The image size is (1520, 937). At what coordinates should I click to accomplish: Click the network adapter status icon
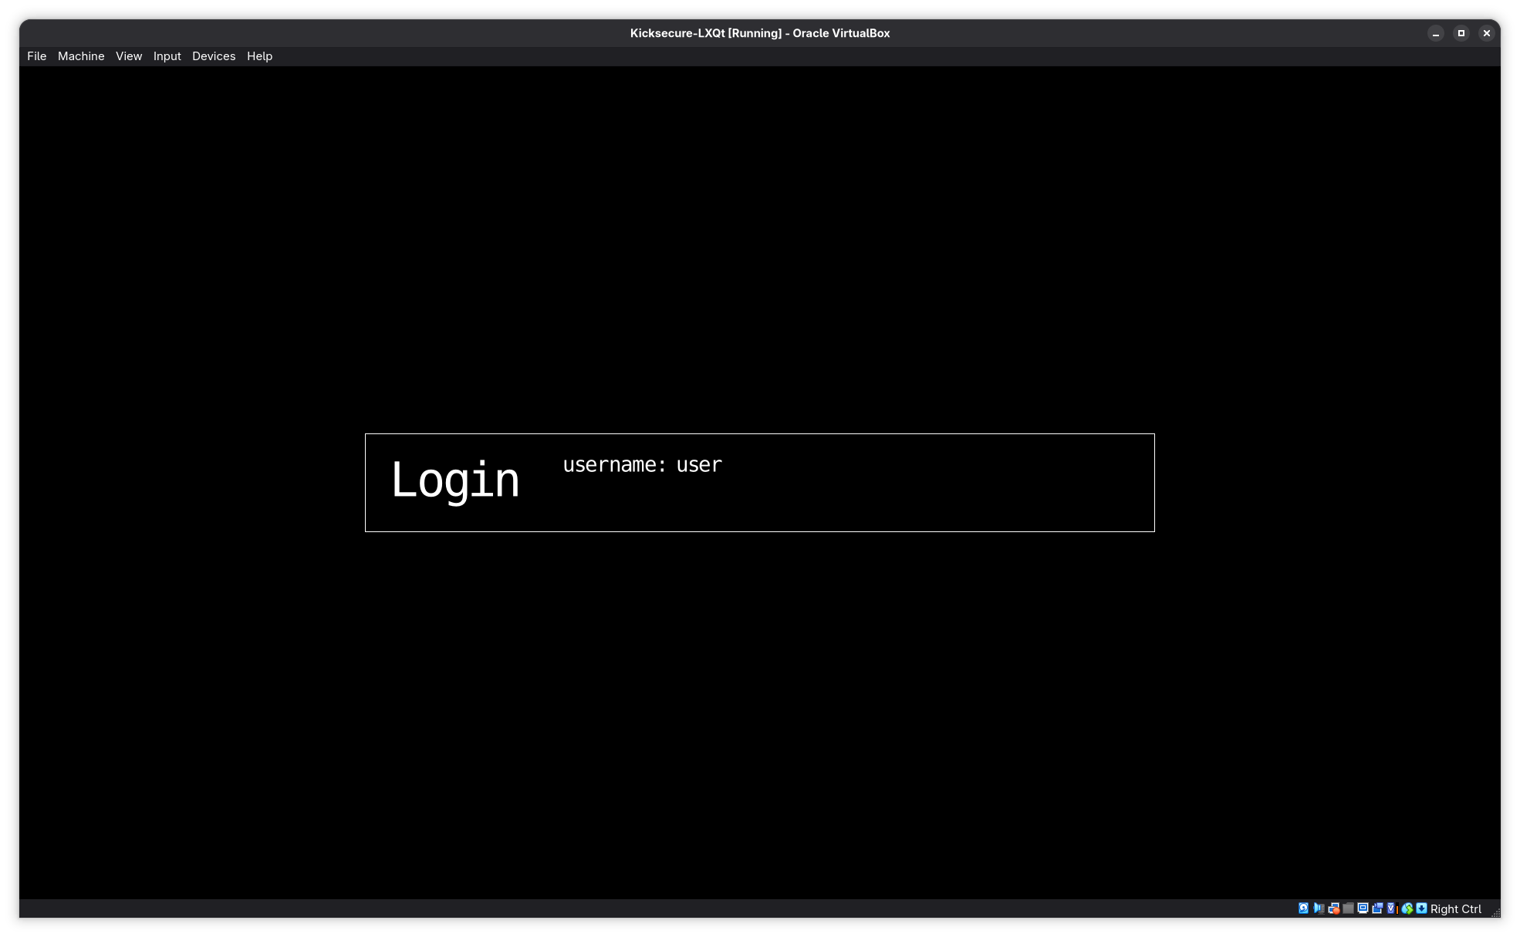tap(1333, 908)
